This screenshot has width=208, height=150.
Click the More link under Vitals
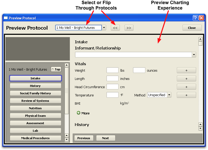[x=86, y=113]
